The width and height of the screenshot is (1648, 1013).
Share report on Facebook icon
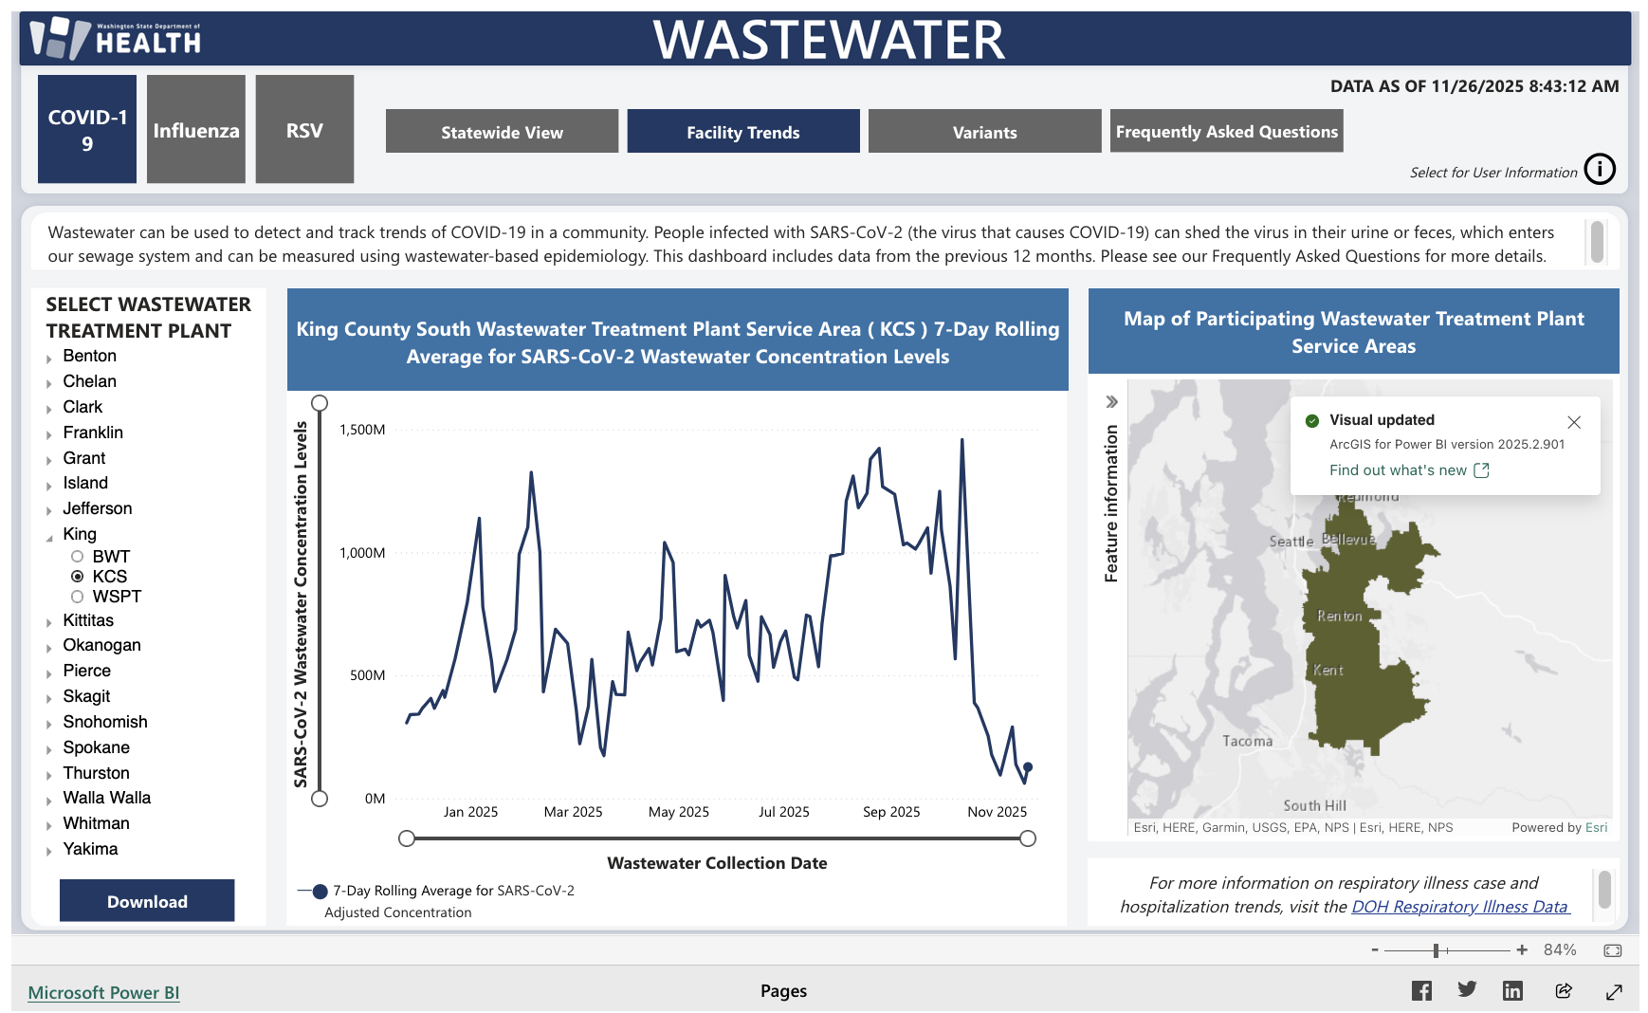1421,991
